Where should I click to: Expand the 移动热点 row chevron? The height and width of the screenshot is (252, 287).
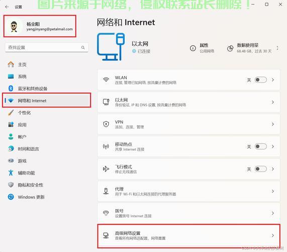(x=273, y=147)
